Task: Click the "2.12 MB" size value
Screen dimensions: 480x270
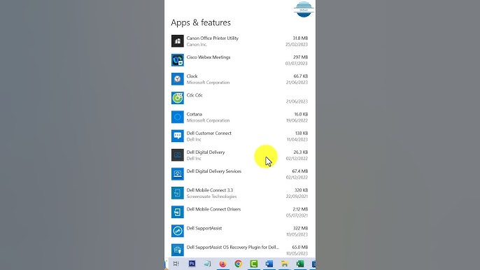Action: (300, 209)
